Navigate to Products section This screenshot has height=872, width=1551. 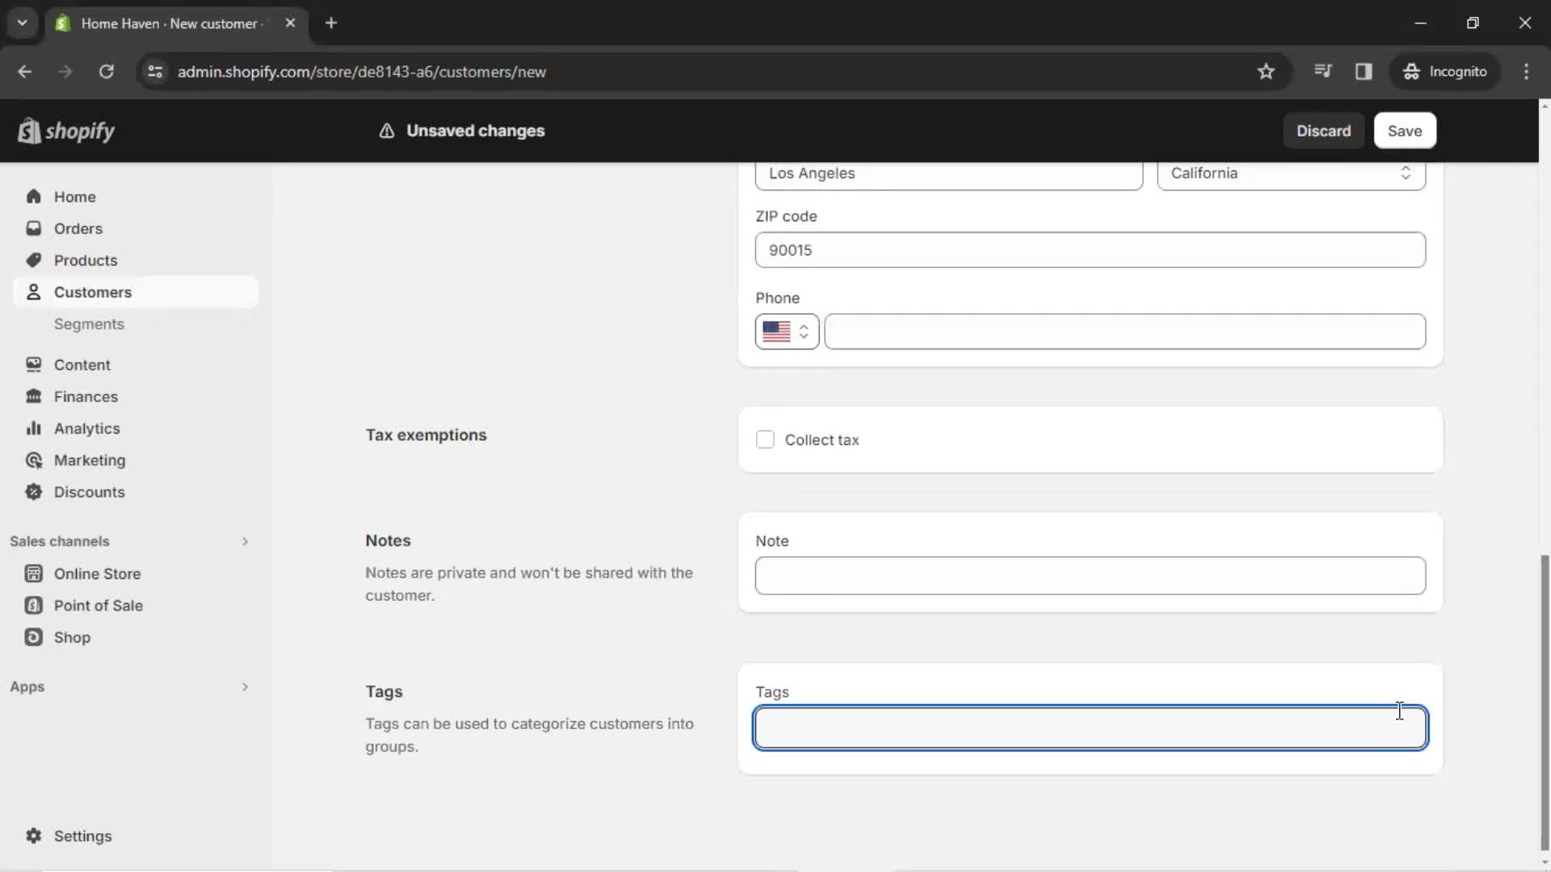click(85, 260)
